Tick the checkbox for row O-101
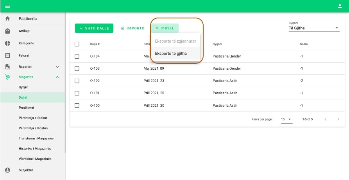 (77, 93)
